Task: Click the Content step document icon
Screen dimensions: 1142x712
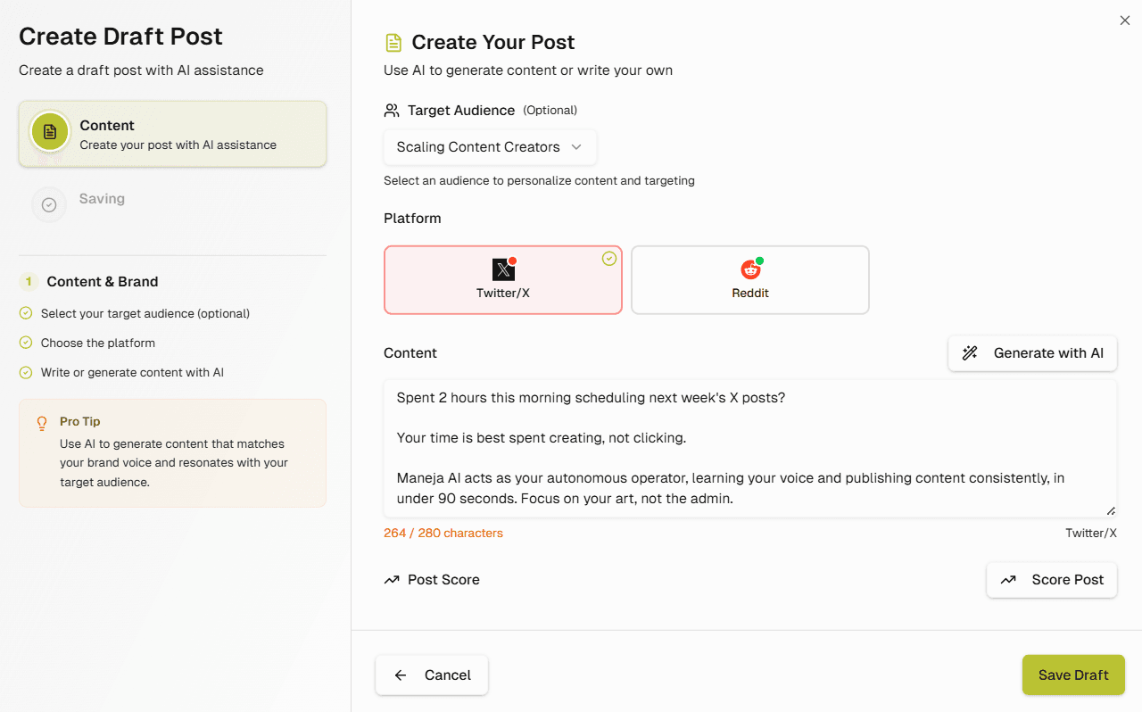Action: pos(49,131)
